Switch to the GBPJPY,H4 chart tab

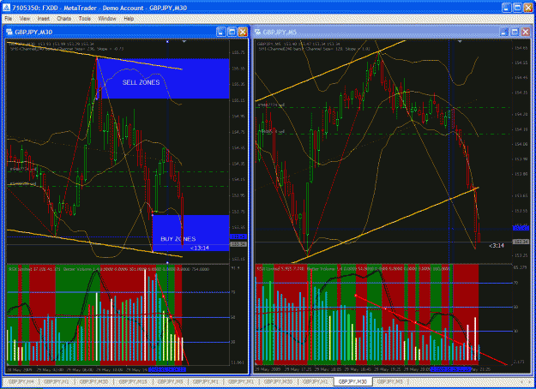coord(21,381)
